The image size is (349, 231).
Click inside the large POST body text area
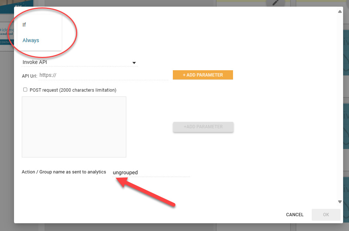pos(74,127)
